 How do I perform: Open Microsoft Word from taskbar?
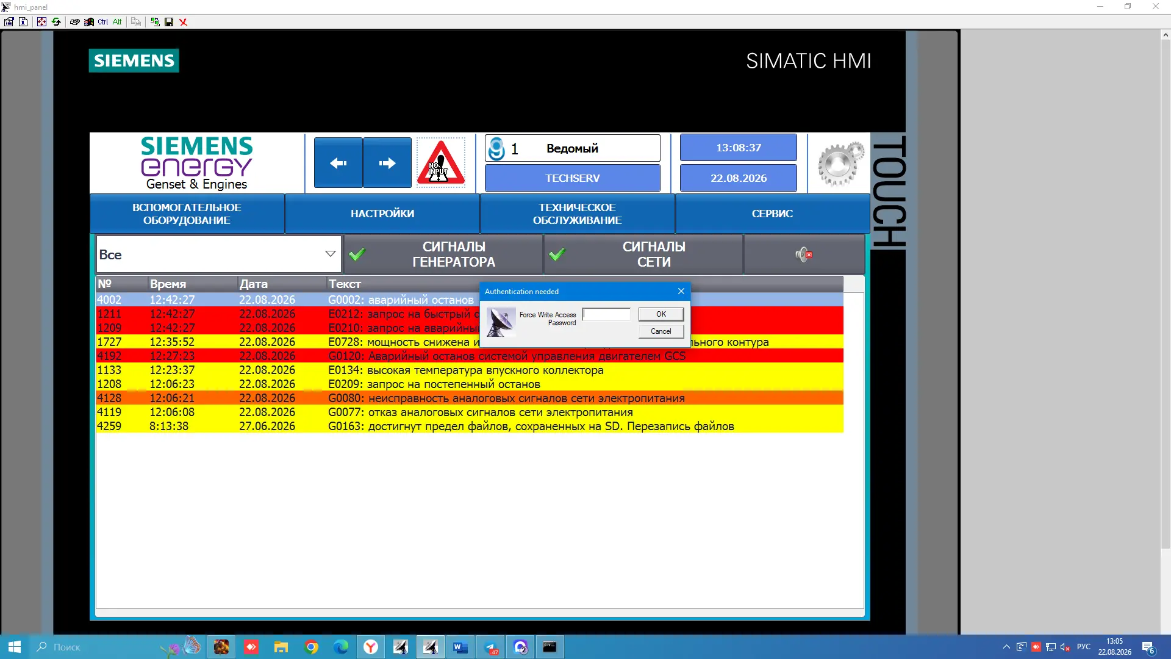point(460,647)
